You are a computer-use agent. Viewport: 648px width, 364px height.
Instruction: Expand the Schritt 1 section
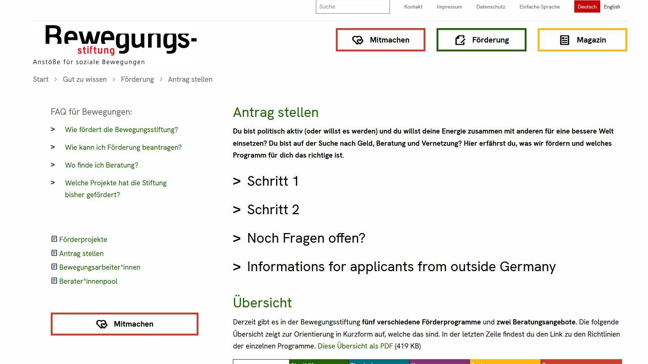point(273,181)
